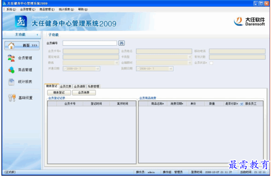Screen dimensions: 272x176
Task: Toggle the 会员状态 checkbox
Action: pos(211,63)
